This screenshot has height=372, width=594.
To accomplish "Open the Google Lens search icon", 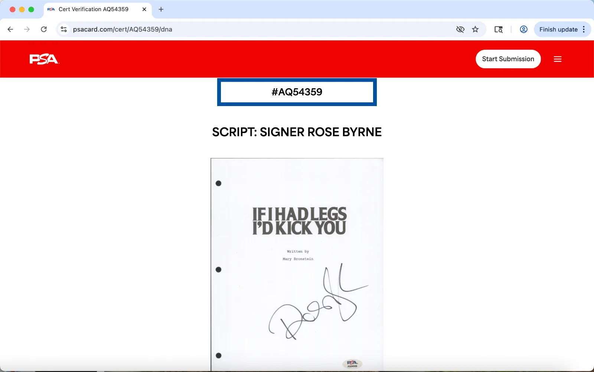I will click(x=498, y=29).
